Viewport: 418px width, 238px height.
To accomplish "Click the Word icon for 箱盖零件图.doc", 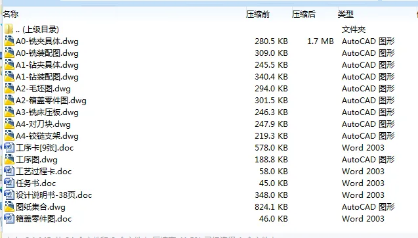I will click(9, 218).
